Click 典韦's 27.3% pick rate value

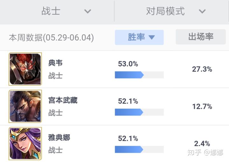pyautogui.click(x=202, y=69)
